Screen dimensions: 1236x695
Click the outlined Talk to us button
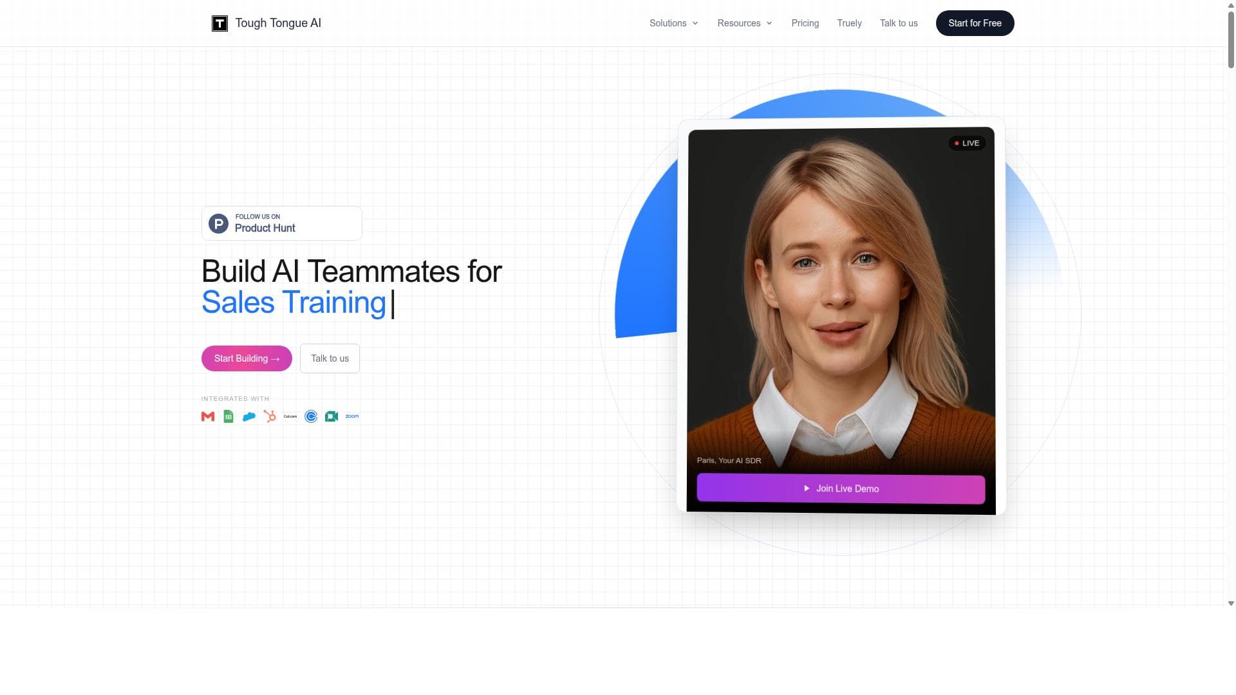pyautogui.click(x=330, y=358)
